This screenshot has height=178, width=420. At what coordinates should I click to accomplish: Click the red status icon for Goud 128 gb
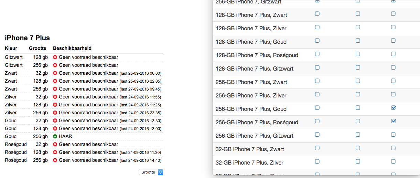click(55, 128)
